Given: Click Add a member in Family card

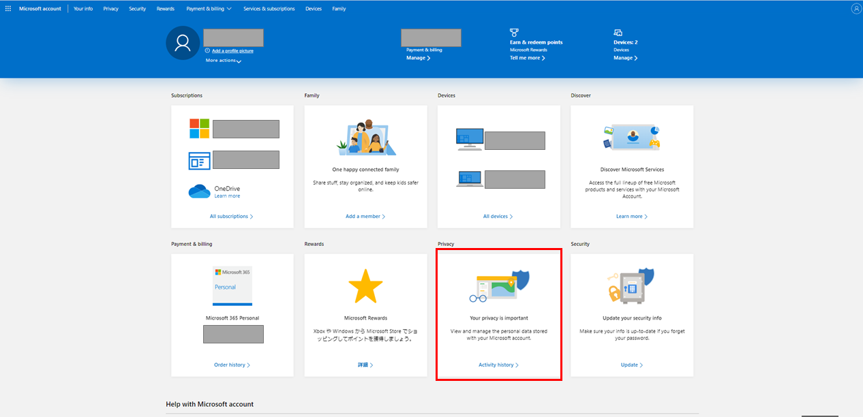Looking at the screenshot, I should click(365, 217).
